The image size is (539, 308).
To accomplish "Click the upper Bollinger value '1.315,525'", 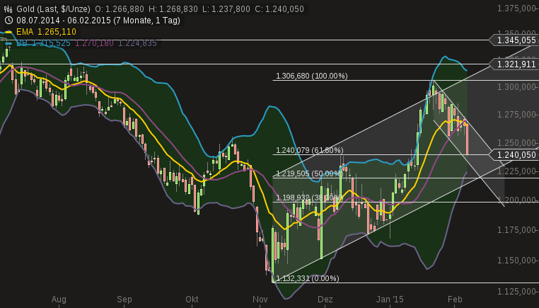I will click(51, 43).
